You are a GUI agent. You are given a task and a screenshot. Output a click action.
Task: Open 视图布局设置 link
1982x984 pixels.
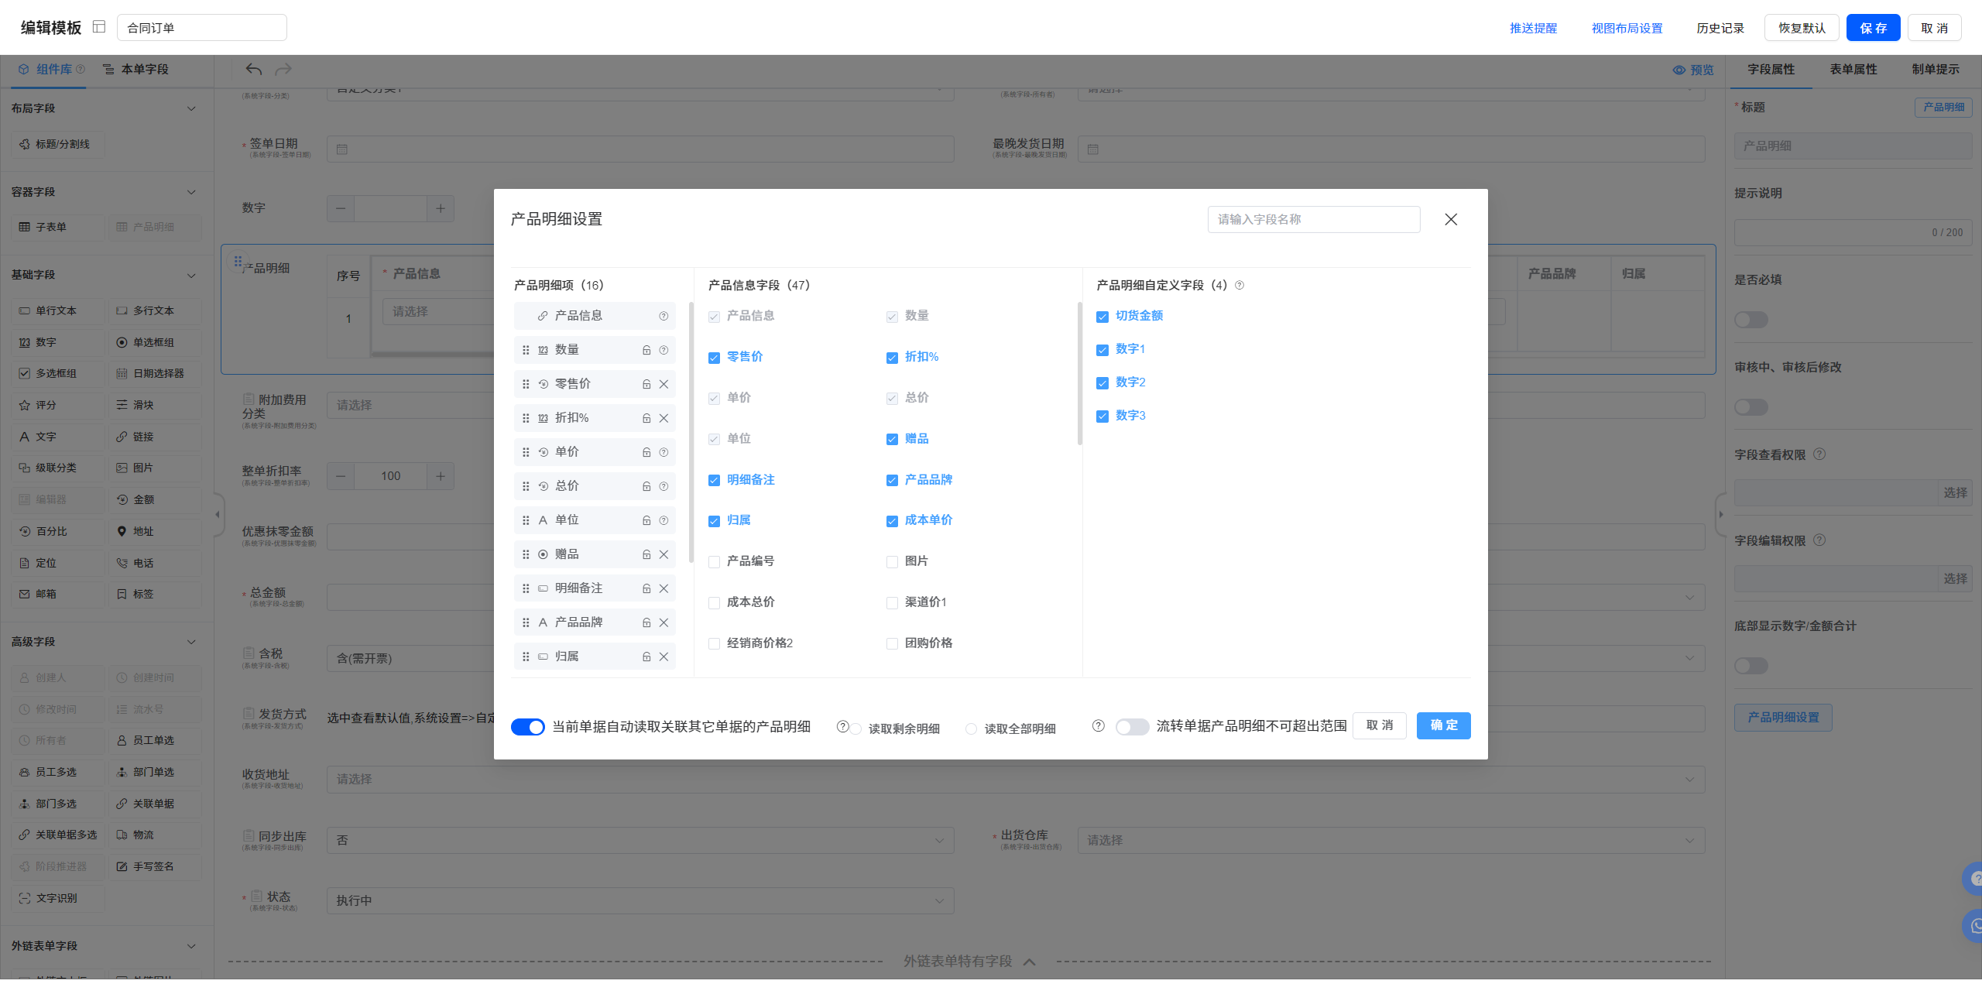coord(1627,28)
